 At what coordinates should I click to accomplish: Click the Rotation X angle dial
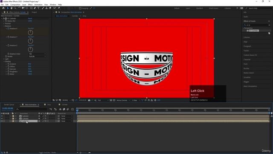30,33
